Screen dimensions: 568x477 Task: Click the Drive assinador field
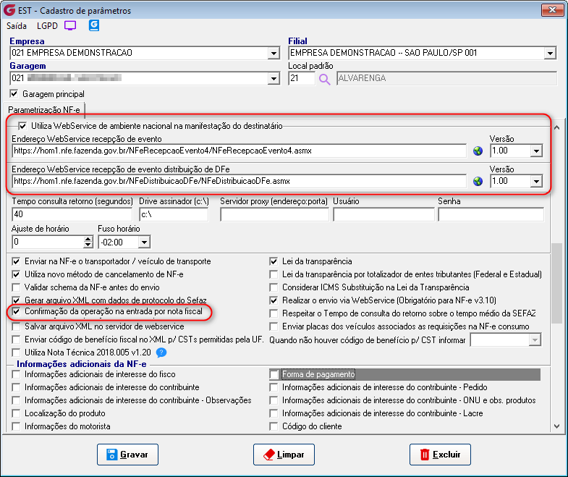click(x=174, y=214)
